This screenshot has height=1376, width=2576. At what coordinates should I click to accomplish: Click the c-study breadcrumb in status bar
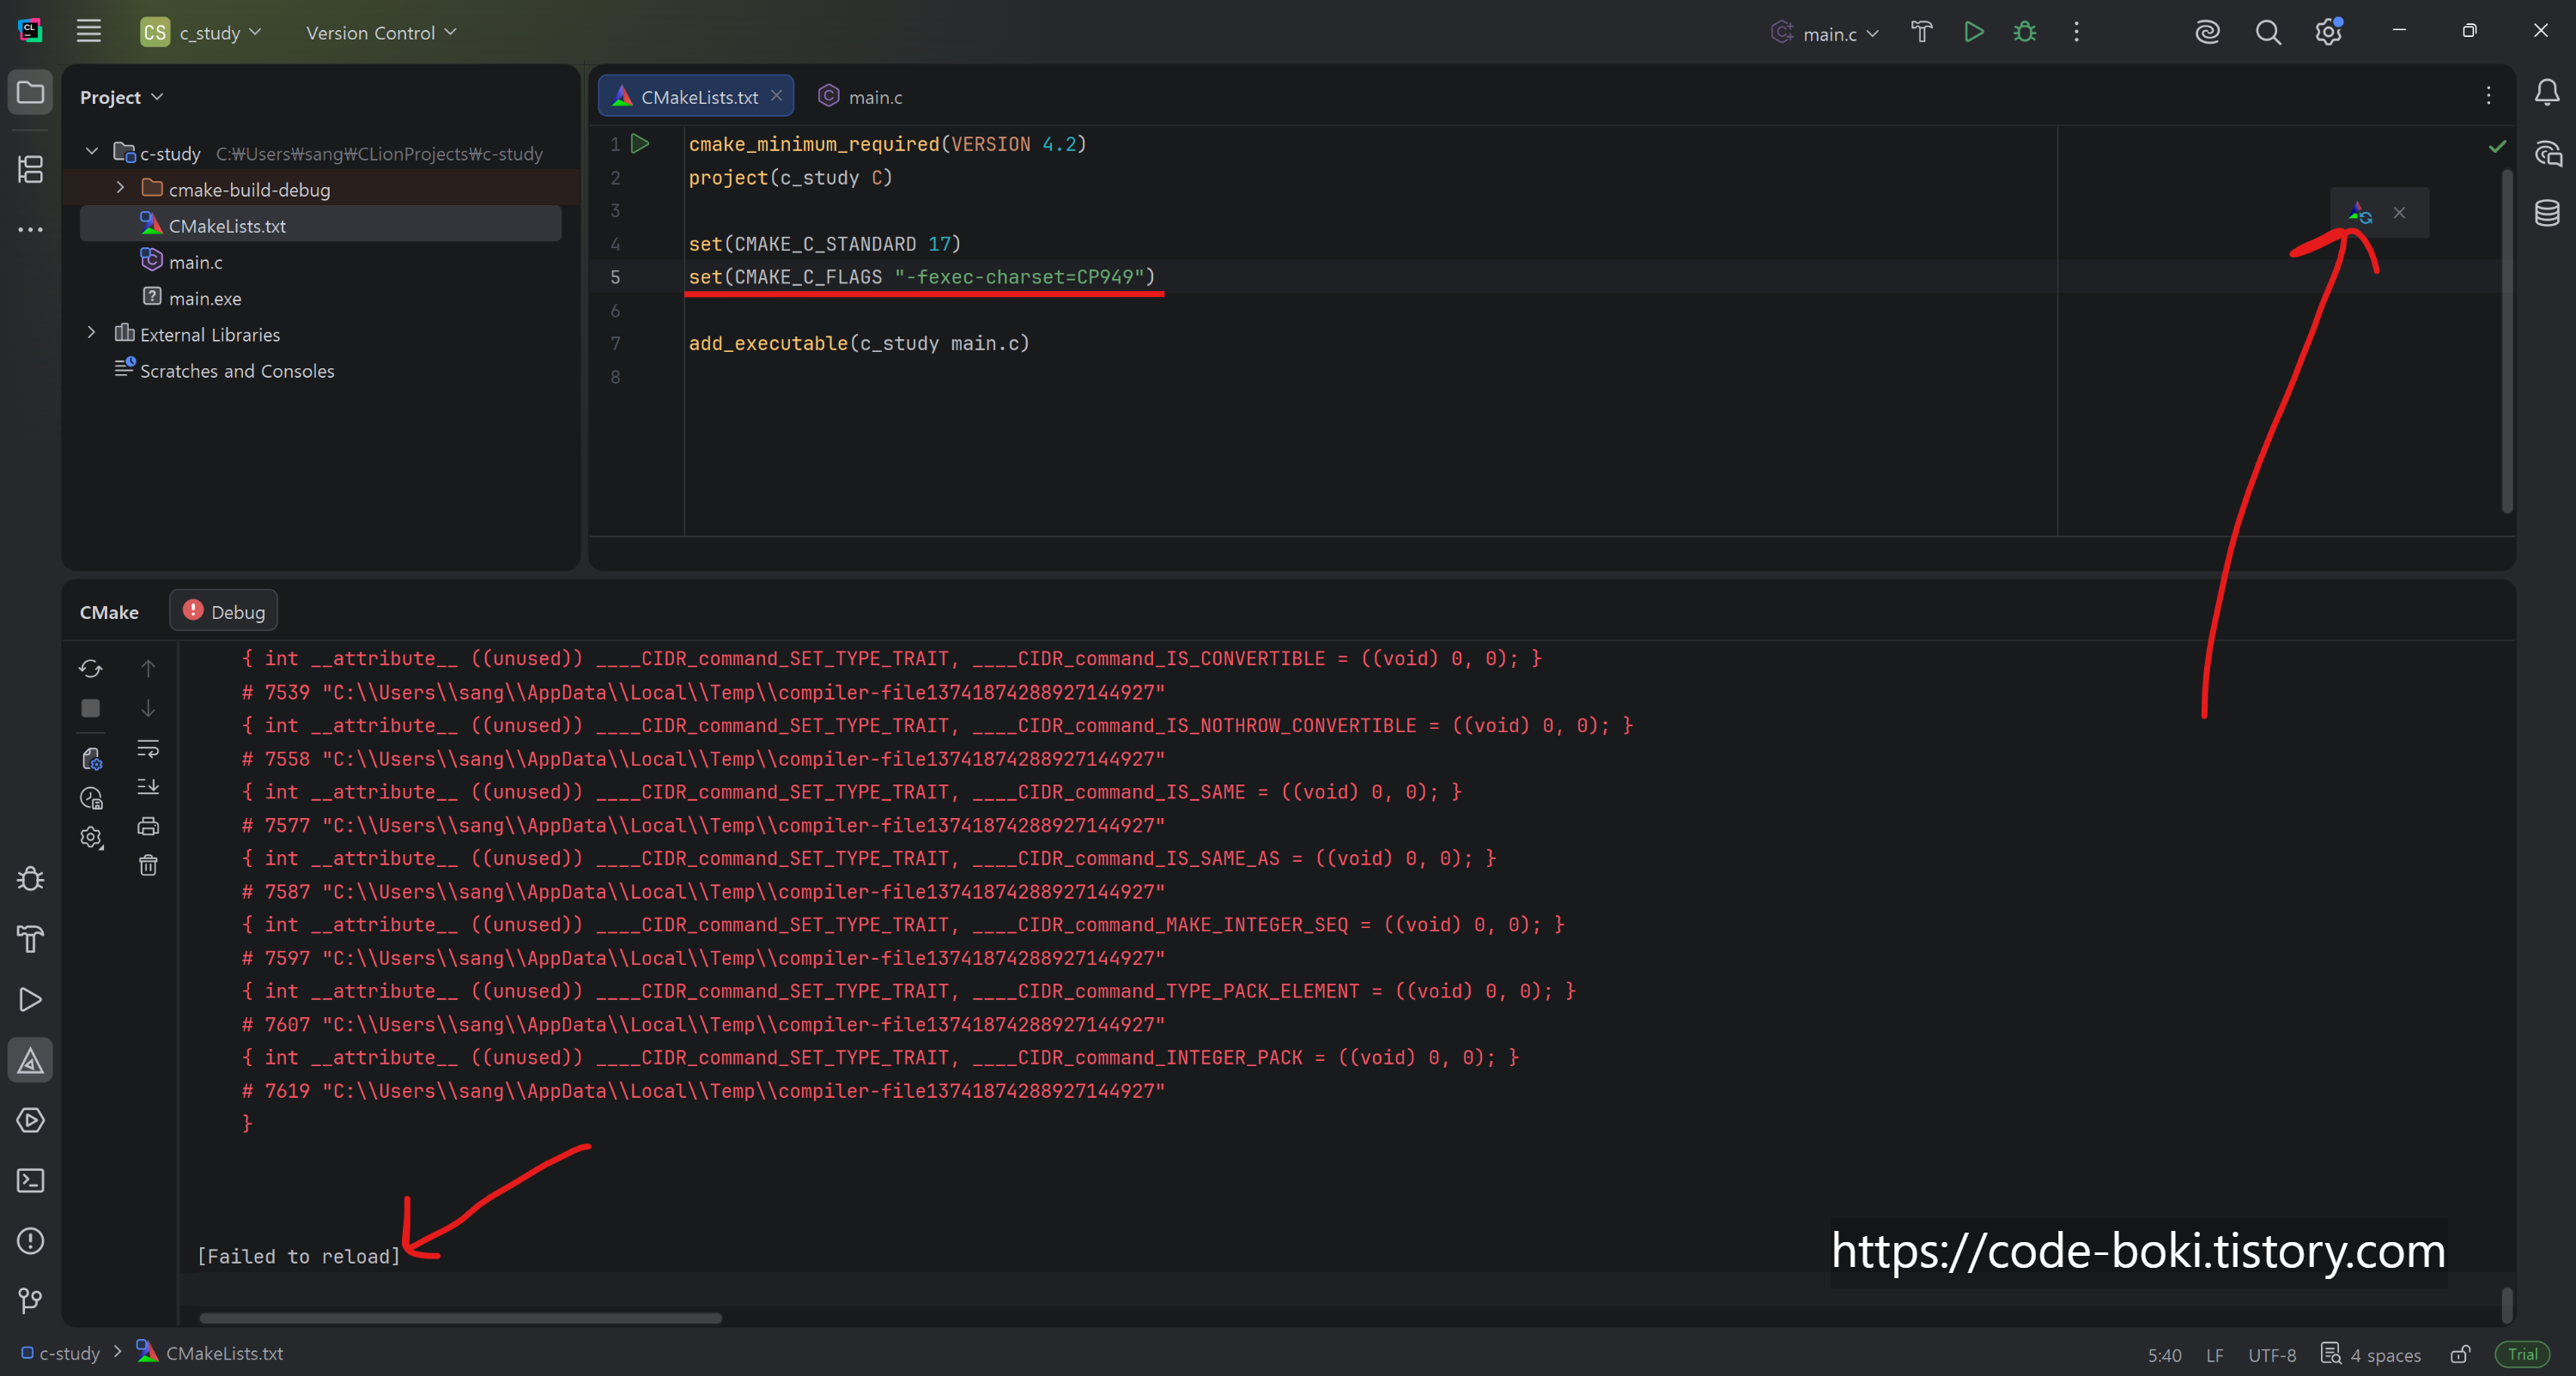pyautogui.click(x=61, y=1353)
